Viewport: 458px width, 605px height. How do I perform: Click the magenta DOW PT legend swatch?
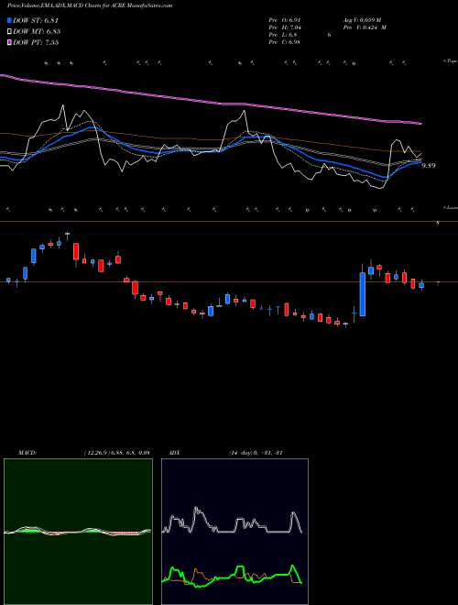(9, 42)
